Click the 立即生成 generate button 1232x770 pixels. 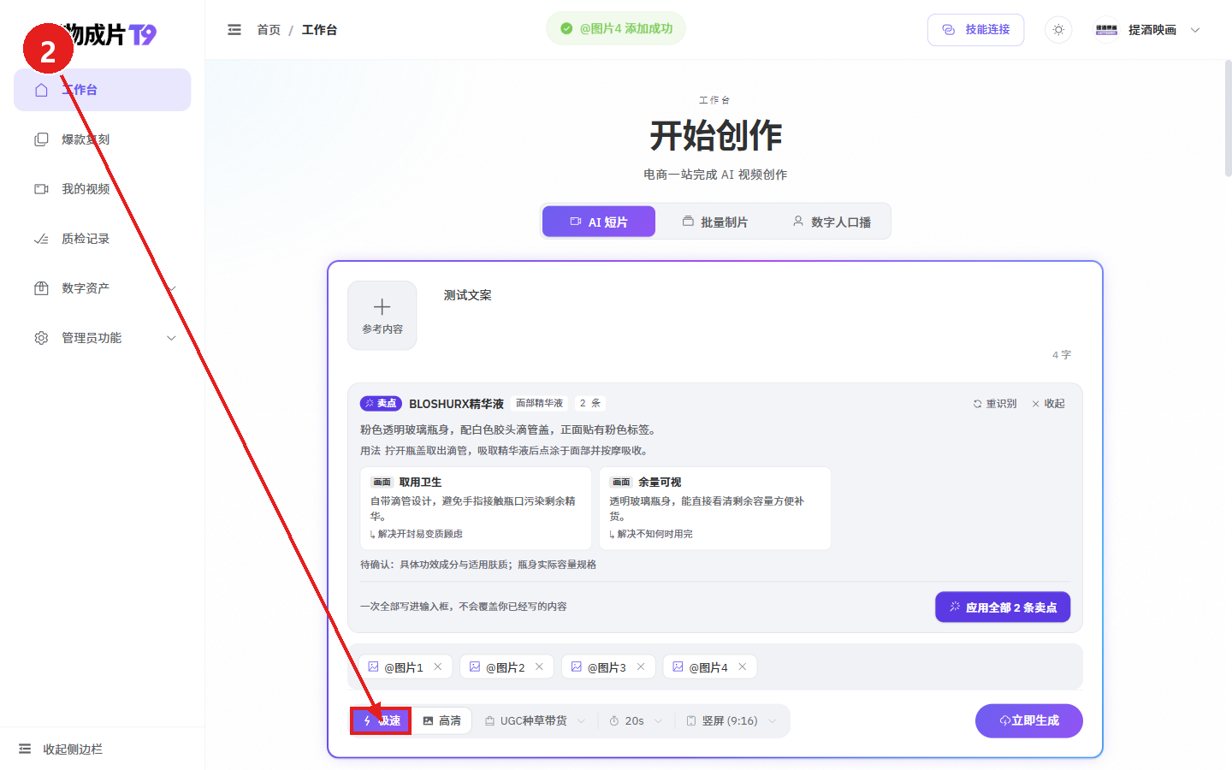pos(1029,721)
